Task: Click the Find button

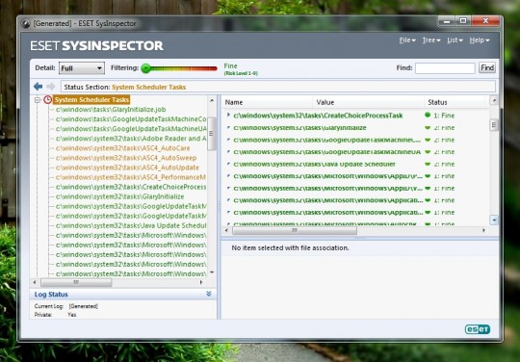Action: click(487, 68)
